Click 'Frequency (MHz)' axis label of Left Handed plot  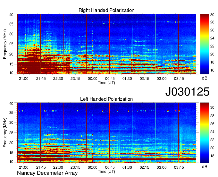point(5,133)
